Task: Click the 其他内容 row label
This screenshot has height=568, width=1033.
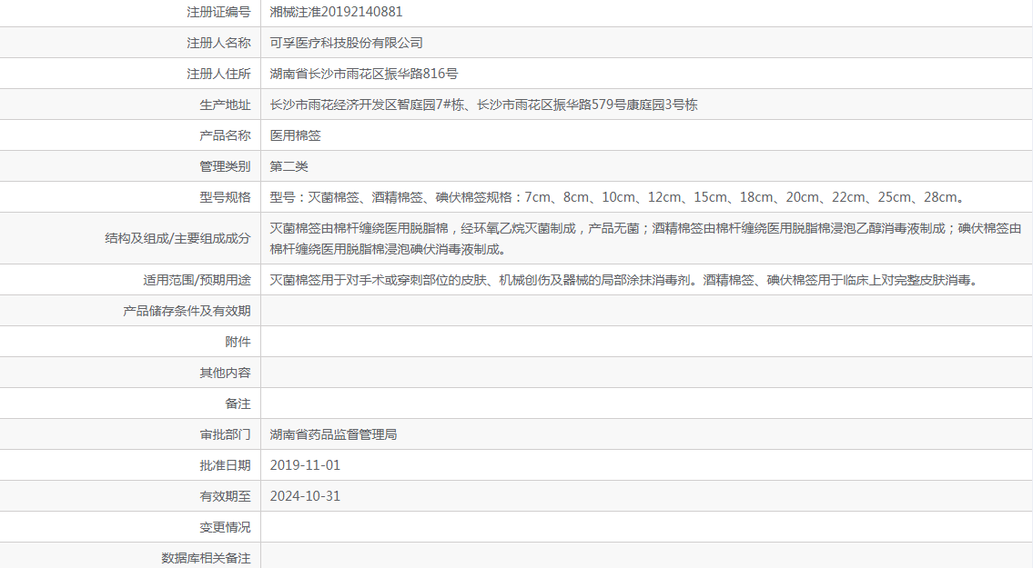Action: point(225,373)
